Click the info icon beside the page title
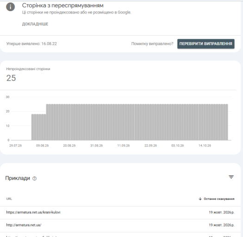The height and width of the screenshot is (237, 243). pyautogui.click(x=10, y=7)
